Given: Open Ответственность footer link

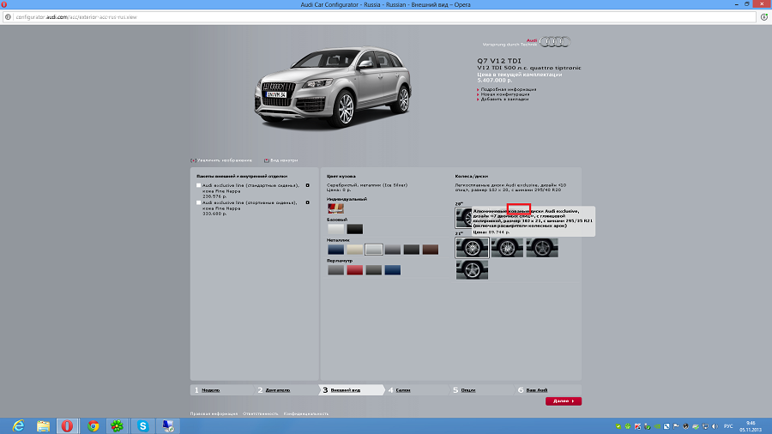Looking at the screenshot, I should pos(261,413).
